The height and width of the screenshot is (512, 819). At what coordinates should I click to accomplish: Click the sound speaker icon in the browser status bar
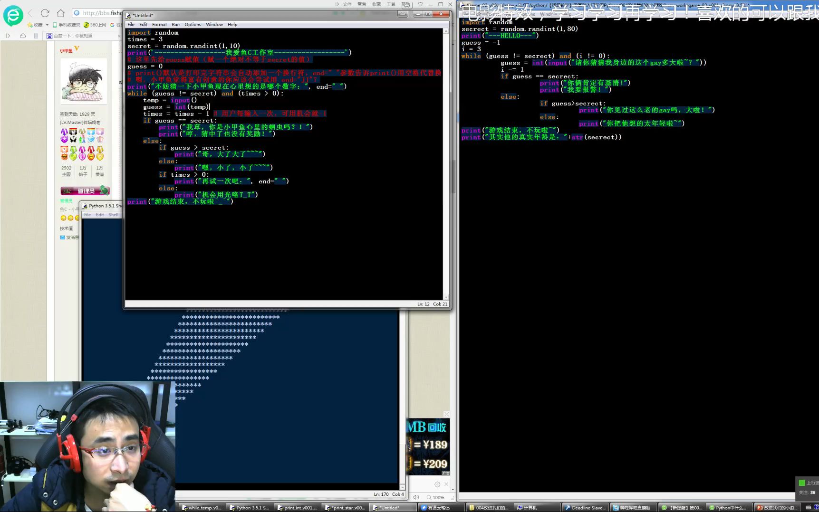(416, 497)
